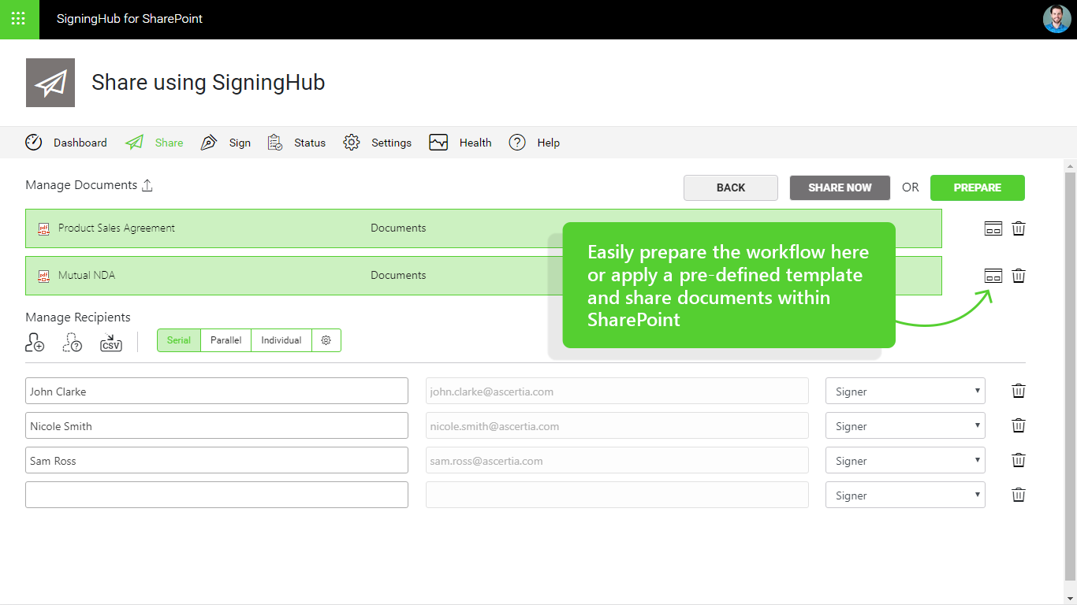1077x605 pixels.
Task: Click PDF icon of Product Sales Agreement
Action: (44, 228)
